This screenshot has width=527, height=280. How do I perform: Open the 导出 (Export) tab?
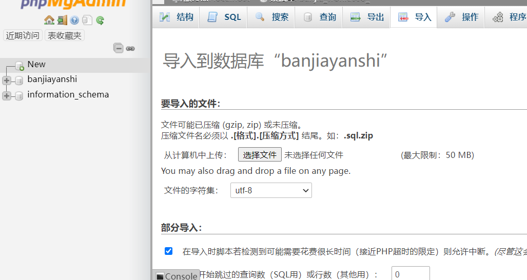366,17
